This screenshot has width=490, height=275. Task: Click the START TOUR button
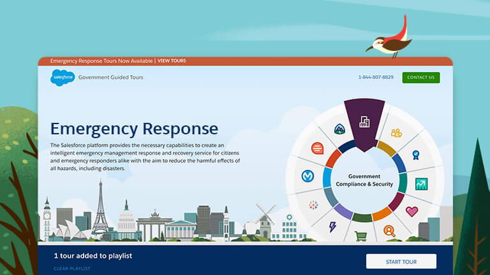[x=401, y=262]
